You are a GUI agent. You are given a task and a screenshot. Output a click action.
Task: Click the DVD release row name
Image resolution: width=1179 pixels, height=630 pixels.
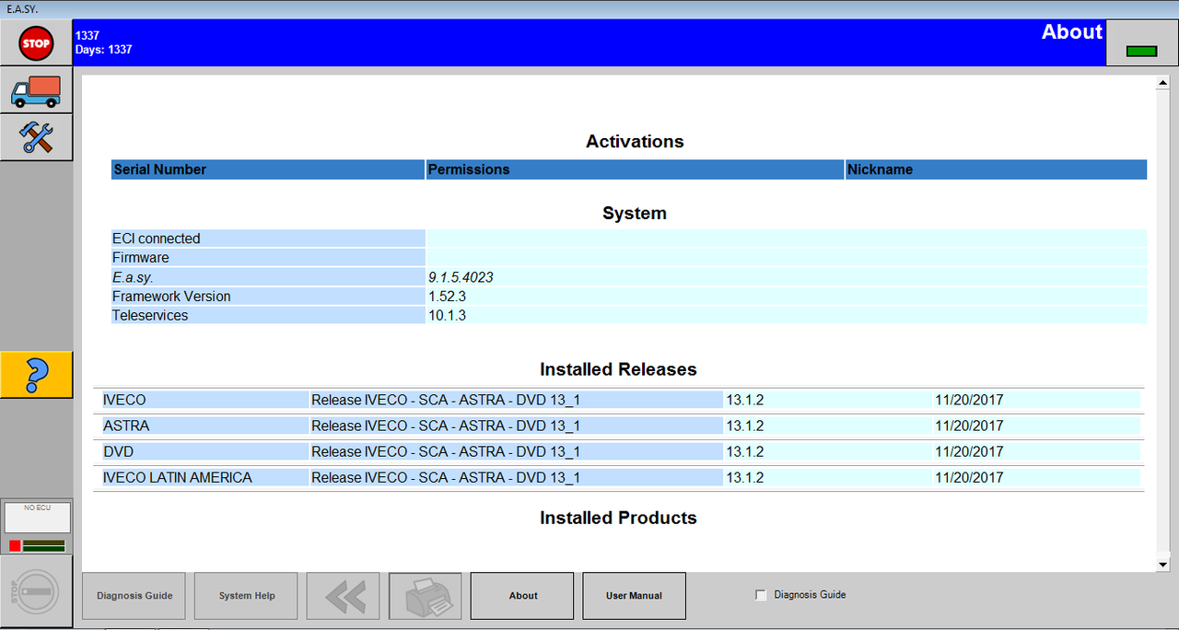point(118,451)
